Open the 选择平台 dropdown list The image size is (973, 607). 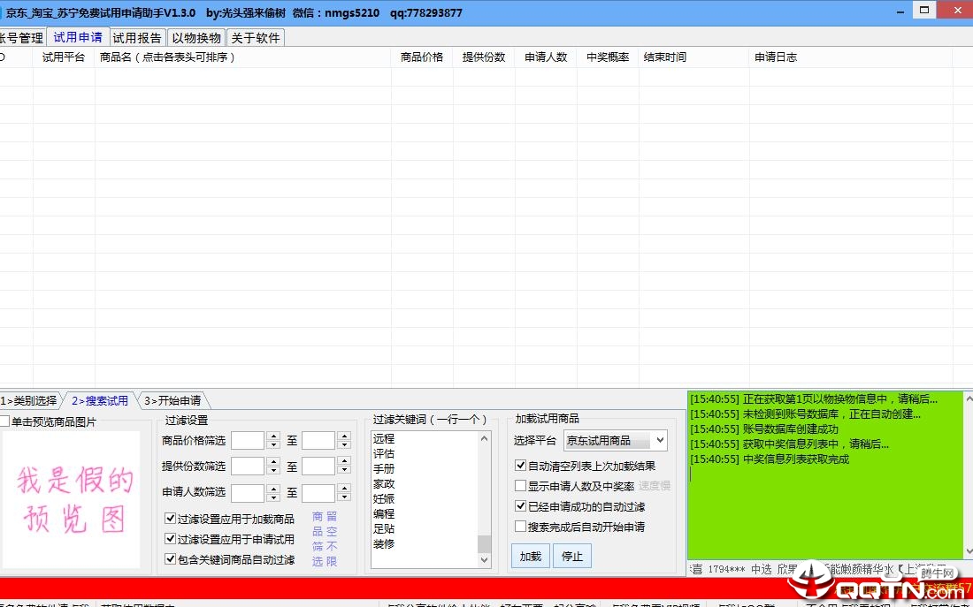point(660,441)
